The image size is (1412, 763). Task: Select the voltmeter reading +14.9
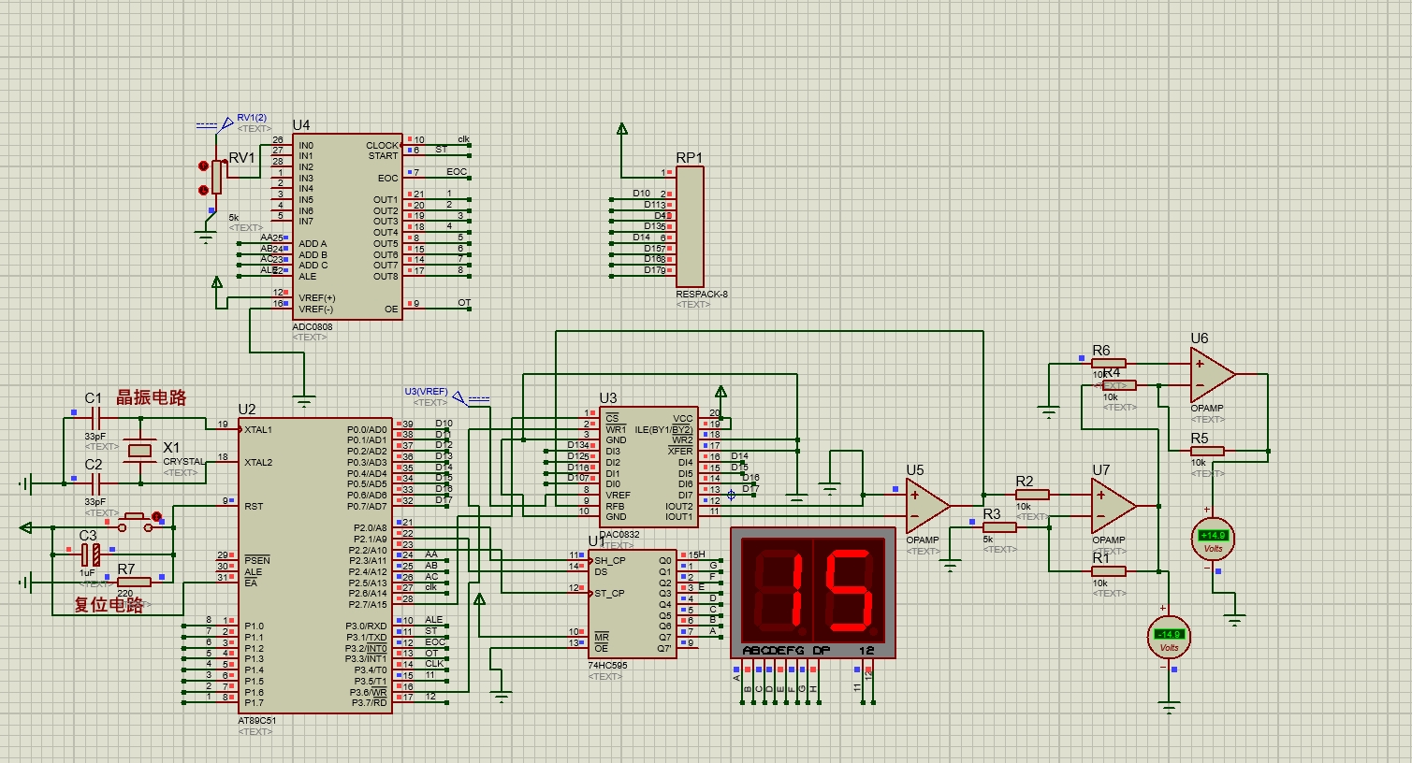pos(1214,539)
